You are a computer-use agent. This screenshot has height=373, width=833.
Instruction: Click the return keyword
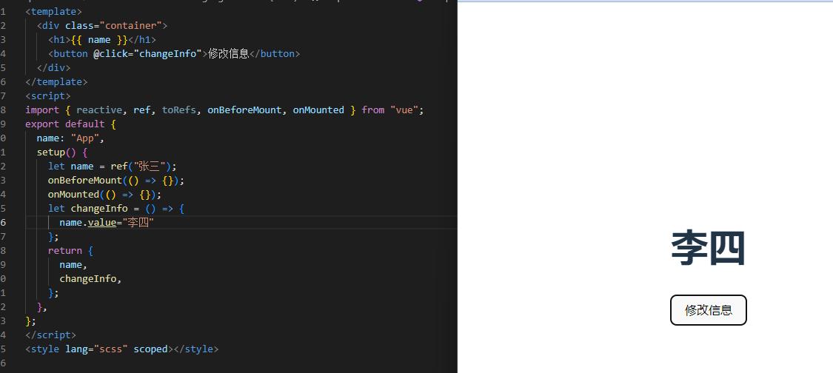65,250
